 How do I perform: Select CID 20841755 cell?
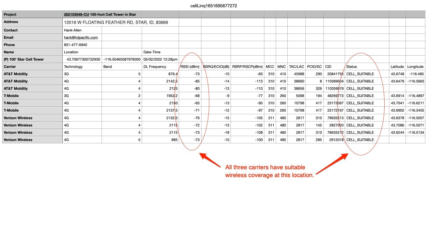coord(334,74)
